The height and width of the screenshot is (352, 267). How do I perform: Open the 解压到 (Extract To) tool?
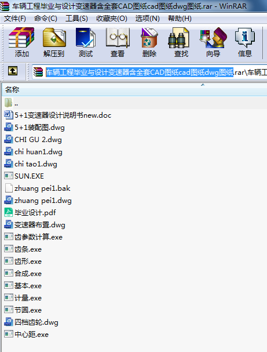[x=54, y=42]
